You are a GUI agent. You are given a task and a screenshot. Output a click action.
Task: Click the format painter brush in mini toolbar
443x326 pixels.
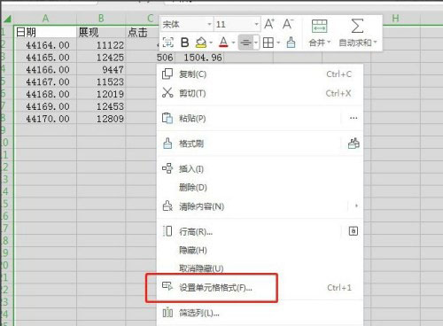[x=291, y=43]
